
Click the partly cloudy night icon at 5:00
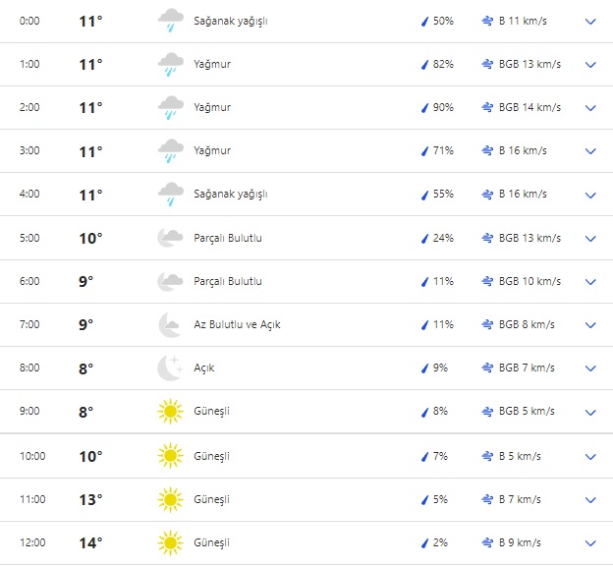[x=171, y=238]
